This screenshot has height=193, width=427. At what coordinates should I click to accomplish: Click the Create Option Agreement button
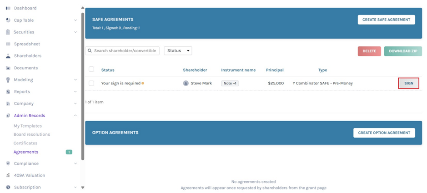click(x=384, y=133)
